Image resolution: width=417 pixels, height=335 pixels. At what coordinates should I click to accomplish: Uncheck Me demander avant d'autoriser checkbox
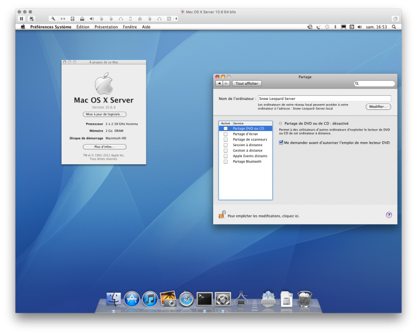point(281,143)
